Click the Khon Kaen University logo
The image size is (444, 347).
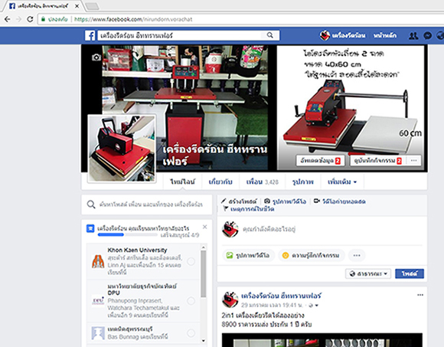click(x=98, y=261)
